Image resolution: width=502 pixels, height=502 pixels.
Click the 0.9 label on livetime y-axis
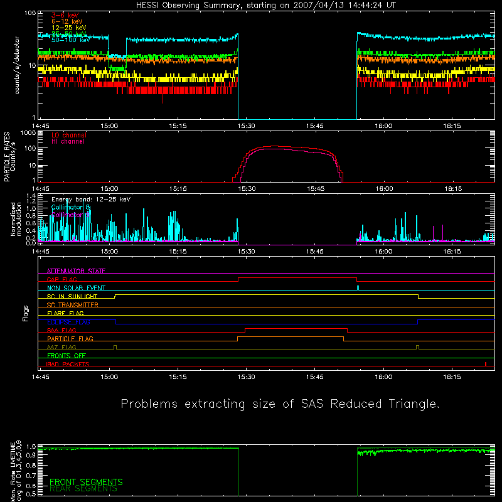point(31,456)
